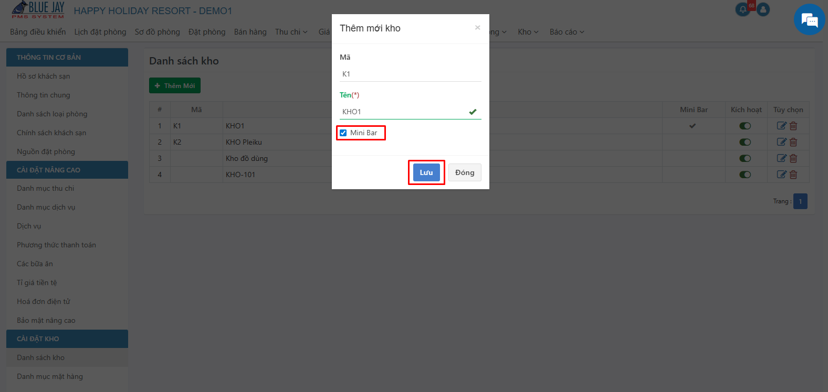Open the Kho dropdown menu

[528, 32]
